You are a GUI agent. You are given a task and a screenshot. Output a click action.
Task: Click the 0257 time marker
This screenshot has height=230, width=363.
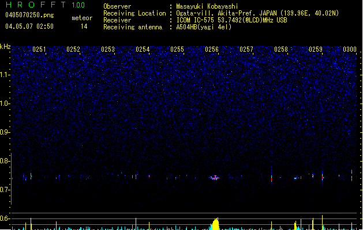click(246, 49)
